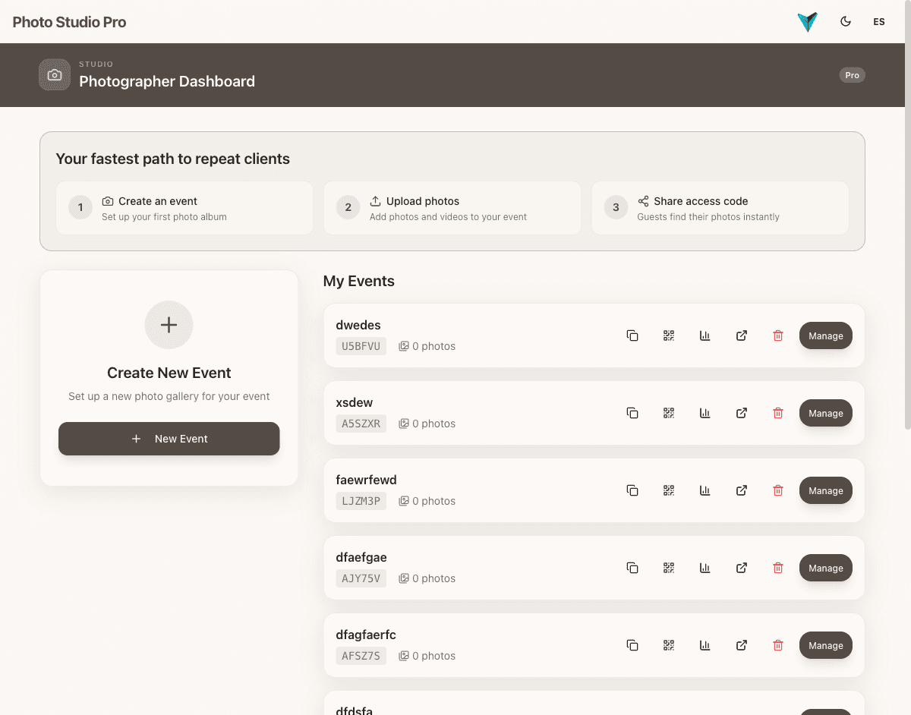Image resolution: width=911 pixels, height=715 pixels.
Task: Click the camera icon beside Photographer Dashboard
Action: coord(54,74)
